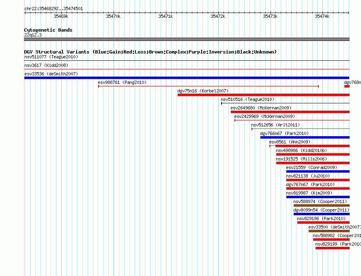Click the nsv819987 (Kim2009) label
The width and height of the screenshot is (361, 276).
tap(309, 193)
